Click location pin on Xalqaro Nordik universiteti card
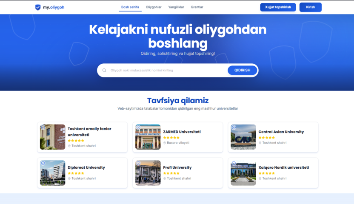 pos(260,178)
